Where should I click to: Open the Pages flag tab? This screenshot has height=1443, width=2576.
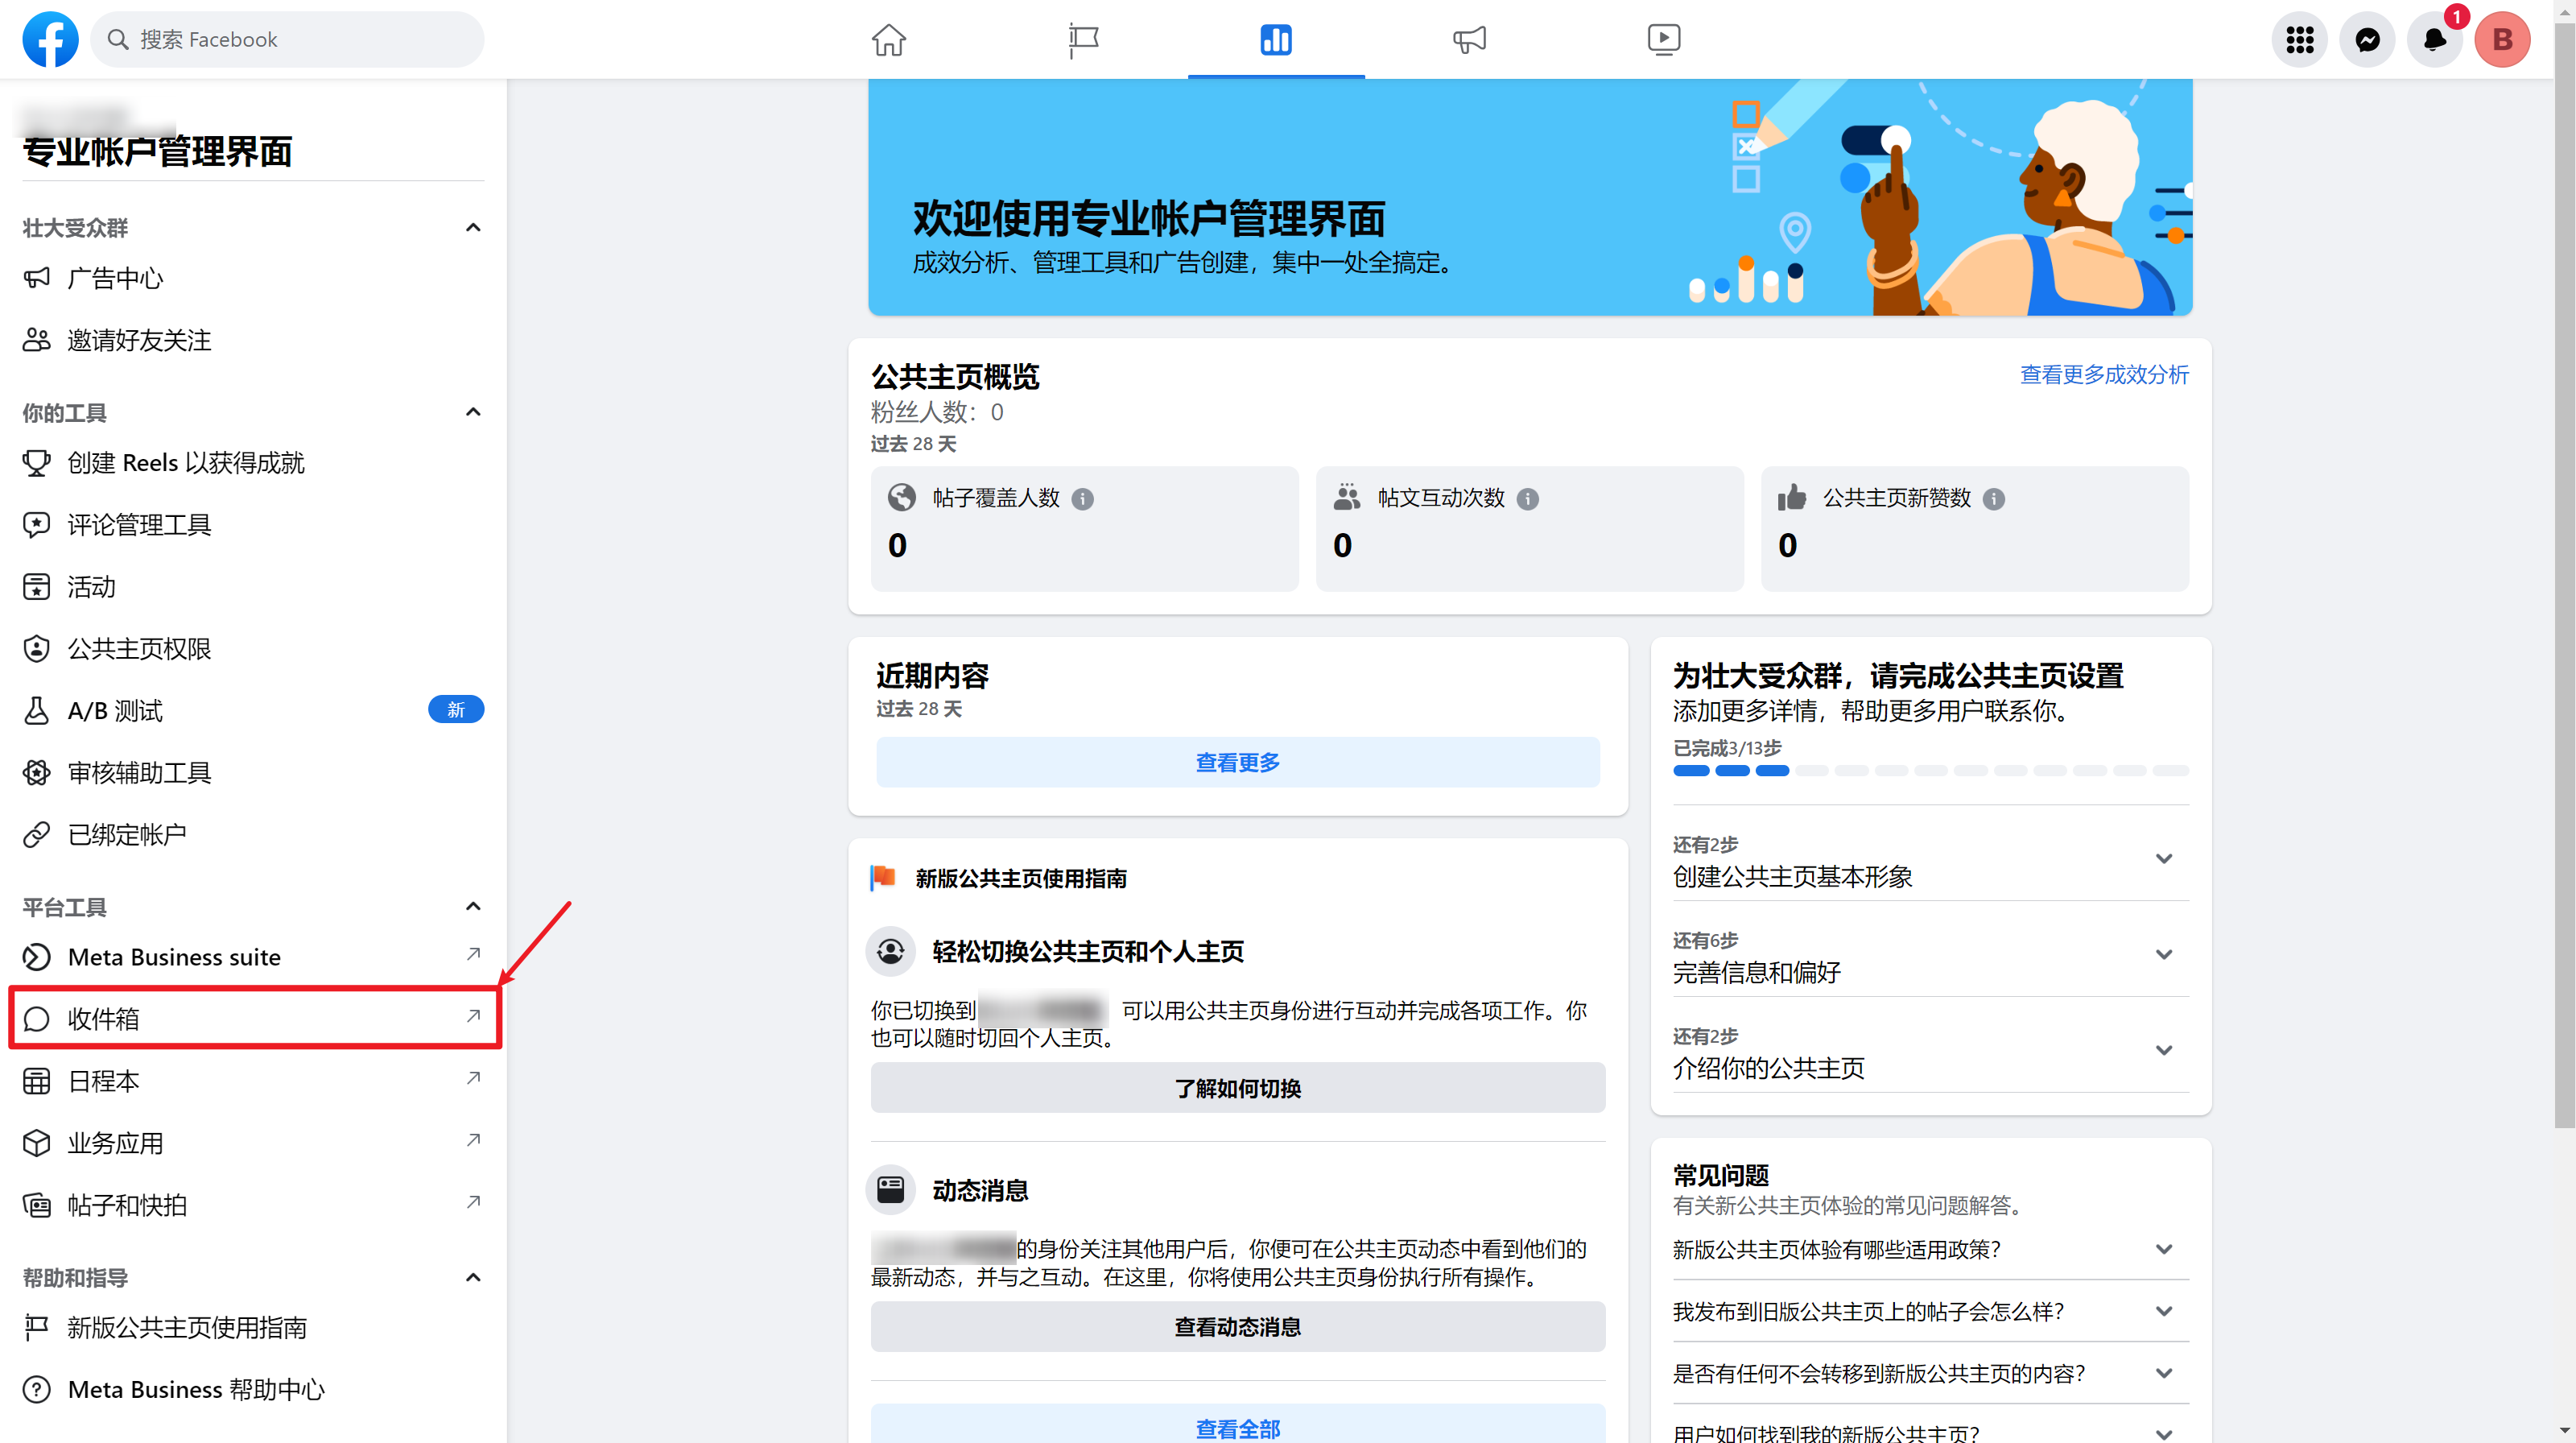pos(1083,40)
